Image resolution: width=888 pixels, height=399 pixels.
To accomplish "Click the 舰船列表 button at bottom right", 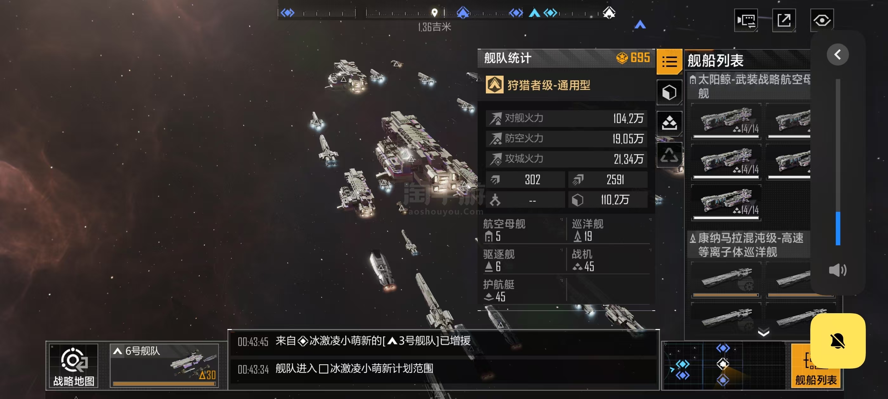I will click(x=816, y=366).
